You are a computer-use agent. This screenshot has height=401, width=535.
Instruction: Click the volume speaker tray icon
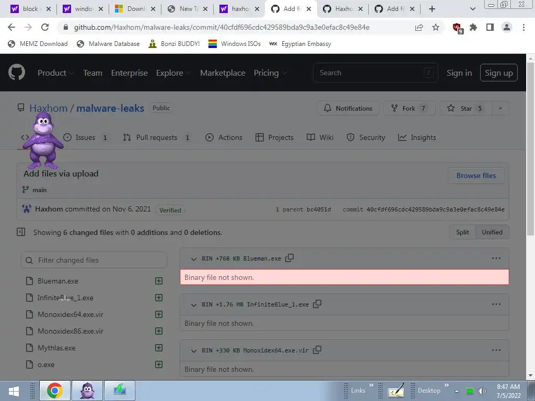(x=482, y=391)
